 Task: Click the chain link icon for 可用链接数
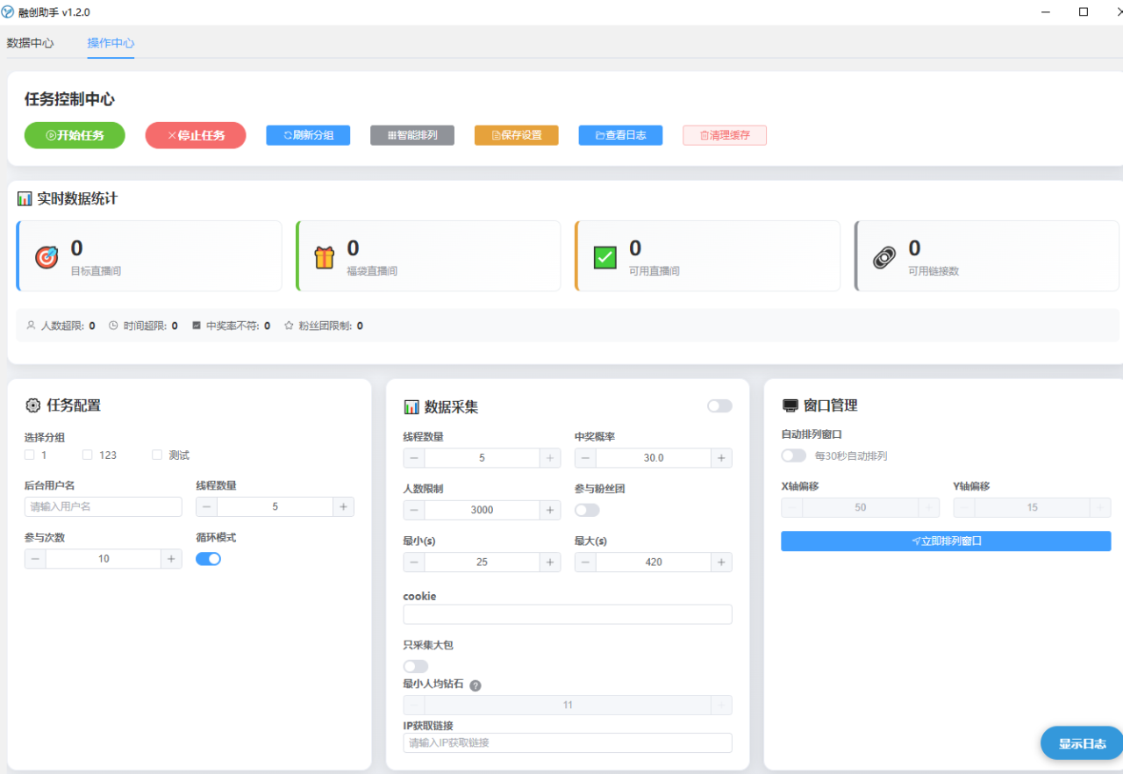click(x=884, y=257)
